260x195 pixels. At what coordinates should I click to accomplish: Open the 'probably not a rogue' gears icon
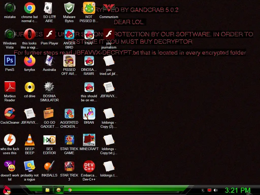pyautogui.click(x=29, y=166)
